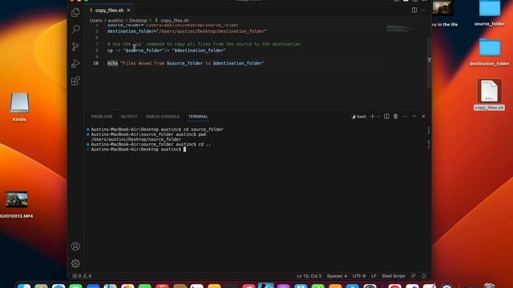Switch to the Debug Console tab
Image resolution: width=513 pixels, height=288 pixels.
pos(163,117)
